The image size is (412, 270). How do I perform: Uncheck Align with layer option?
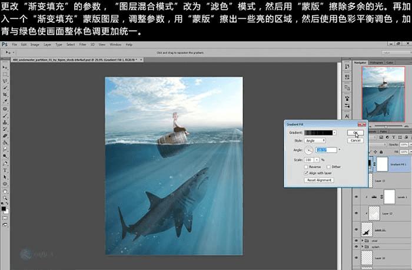pyautogui.click(x=305, y=173)
